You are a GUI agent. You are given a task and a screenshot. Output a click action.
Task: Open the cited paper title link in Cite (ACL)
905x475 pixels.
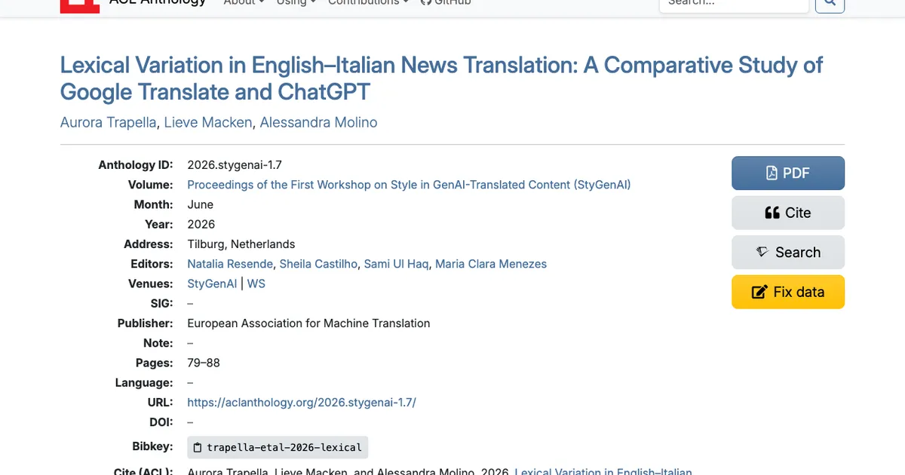(603, 471)
